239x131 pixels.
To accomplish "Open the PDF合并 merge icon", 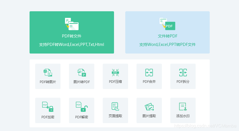I will tap(149, 73).
